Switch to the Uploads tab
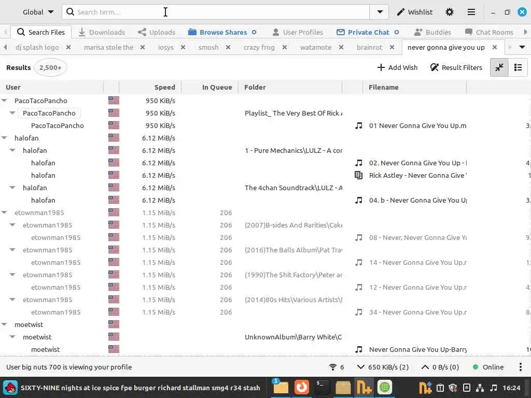Viewport: 531px width, 398px height. [157, 32]
